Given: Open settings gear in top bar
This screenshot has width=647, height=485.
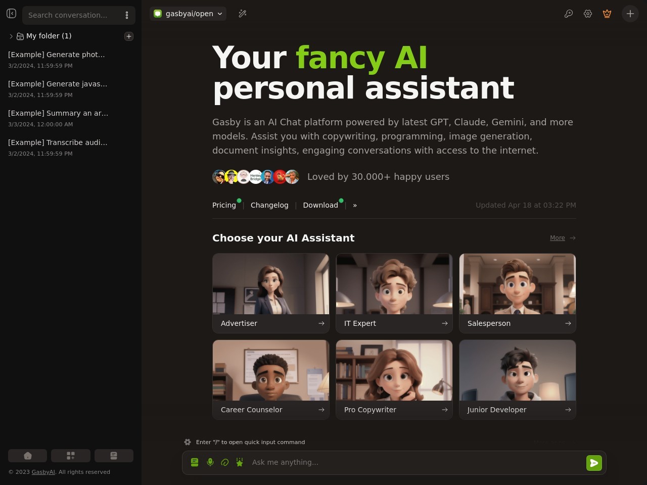Looking at the screenshot, I should (x=588, y=14).
